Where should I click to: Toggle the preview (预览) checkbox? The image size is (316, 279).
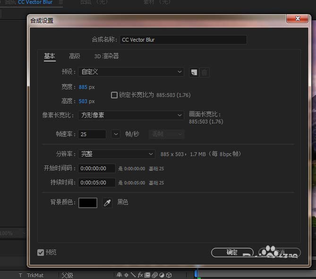(41, 253)
